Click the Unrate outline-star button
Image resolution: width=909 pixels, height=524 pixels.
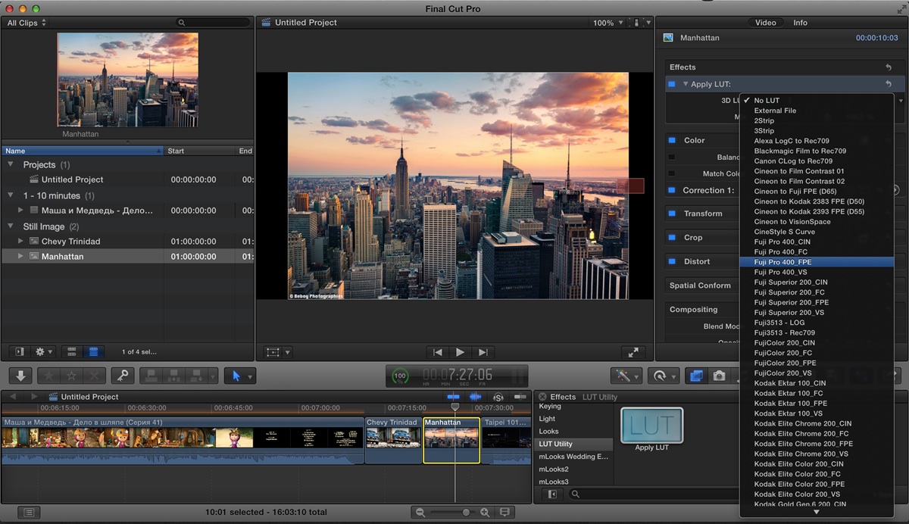pos(71,376)
